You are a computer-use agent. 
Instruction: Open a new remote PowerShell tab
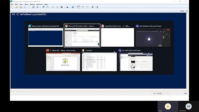67,7
